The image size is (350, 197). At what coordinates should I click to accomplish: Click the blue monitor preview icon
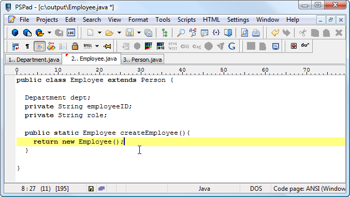point(275,46)
